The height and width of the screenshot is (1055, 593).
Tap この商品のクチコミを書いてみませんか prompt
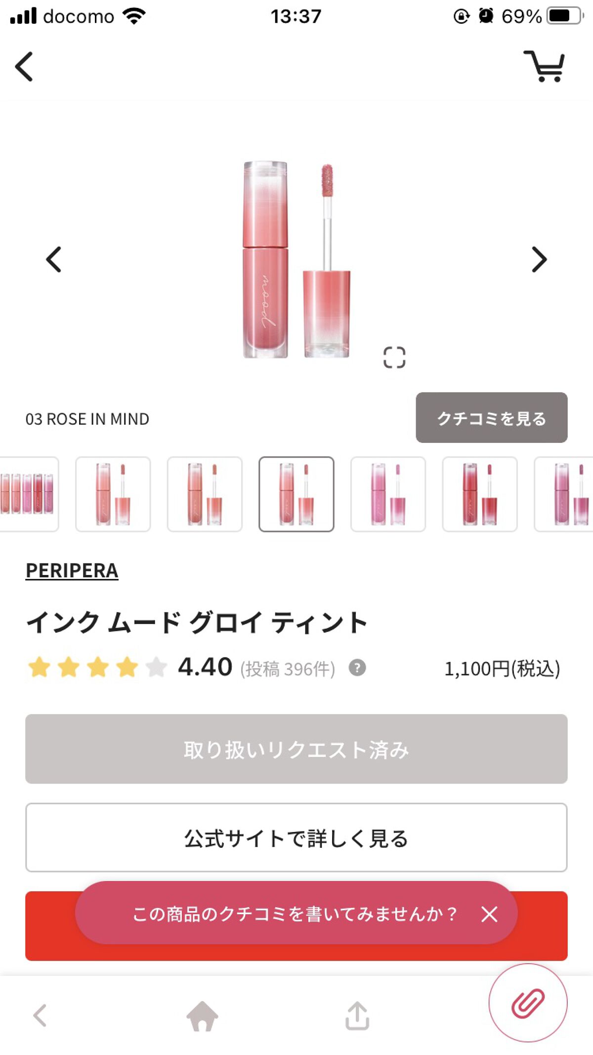coord(294,914)
